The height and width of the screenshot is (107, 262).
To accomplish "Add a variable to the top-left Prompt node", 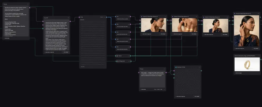I will tap(7, 38).
